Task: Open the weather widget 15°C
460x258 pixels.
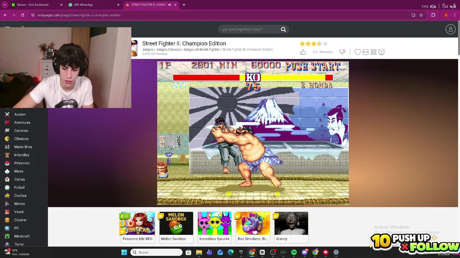Action: point(17,252)
